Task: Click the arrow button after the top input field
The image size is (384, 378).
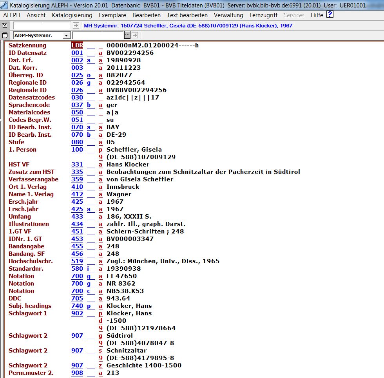Action: click(76, 25)
